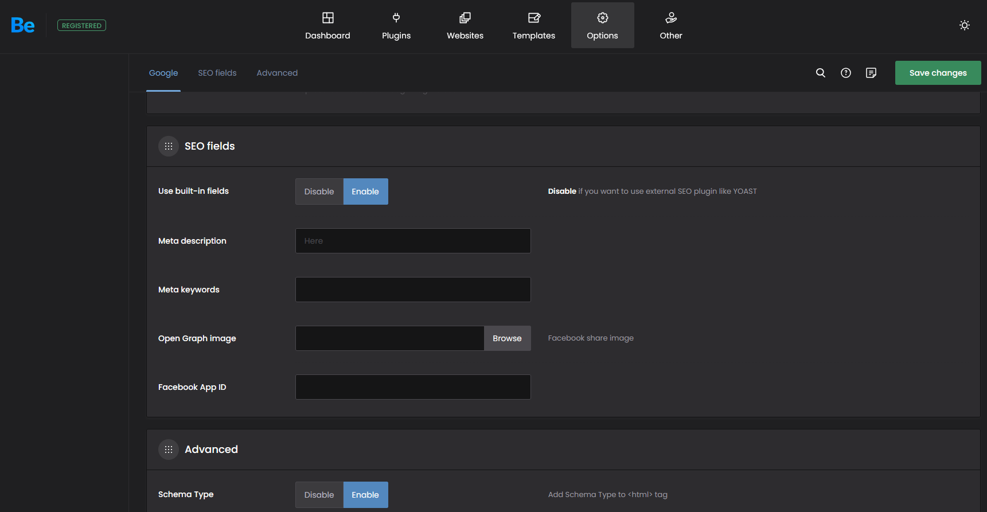
Task: Click the Save changes button
Action: click(938, 73)
